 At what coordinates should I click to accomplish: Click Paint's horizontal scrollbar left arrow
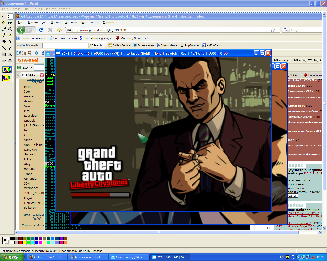(17, 232)
